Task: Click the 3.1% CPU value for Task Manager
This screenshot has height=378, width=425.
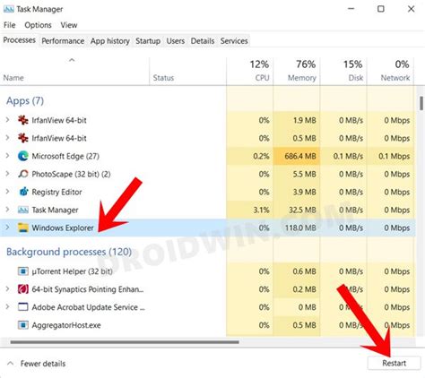Action: point(261,210)
